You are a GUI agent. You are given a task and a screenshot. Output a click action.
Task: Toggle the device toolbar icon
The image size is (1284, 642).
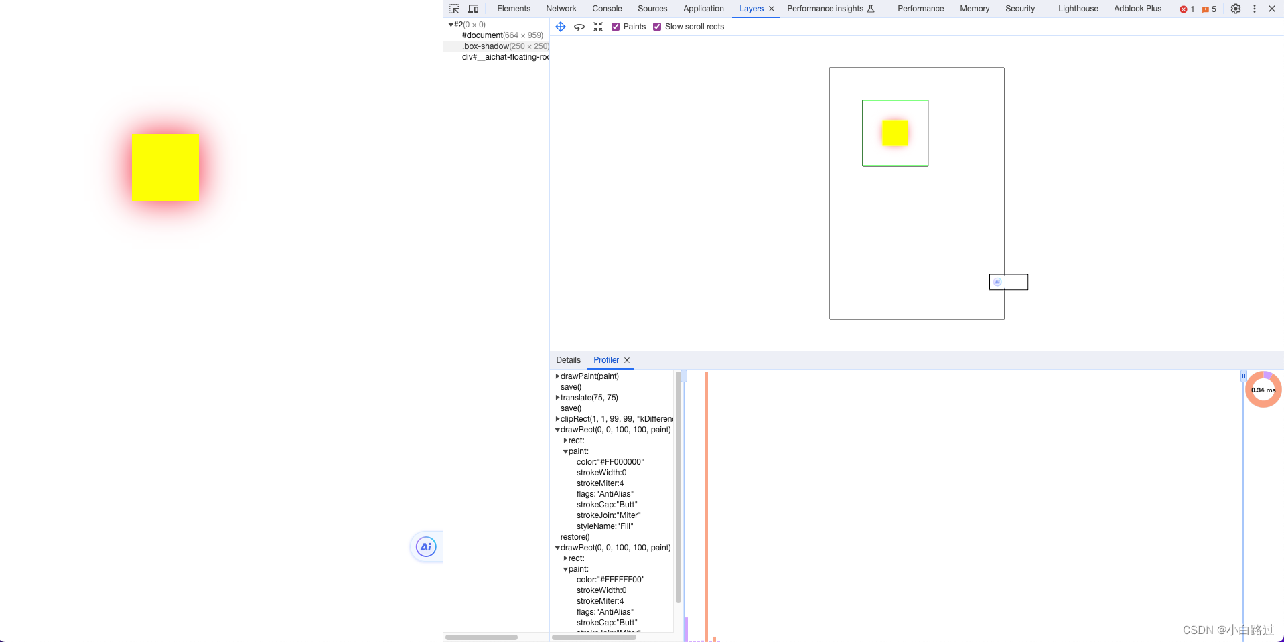pos(473,9)
